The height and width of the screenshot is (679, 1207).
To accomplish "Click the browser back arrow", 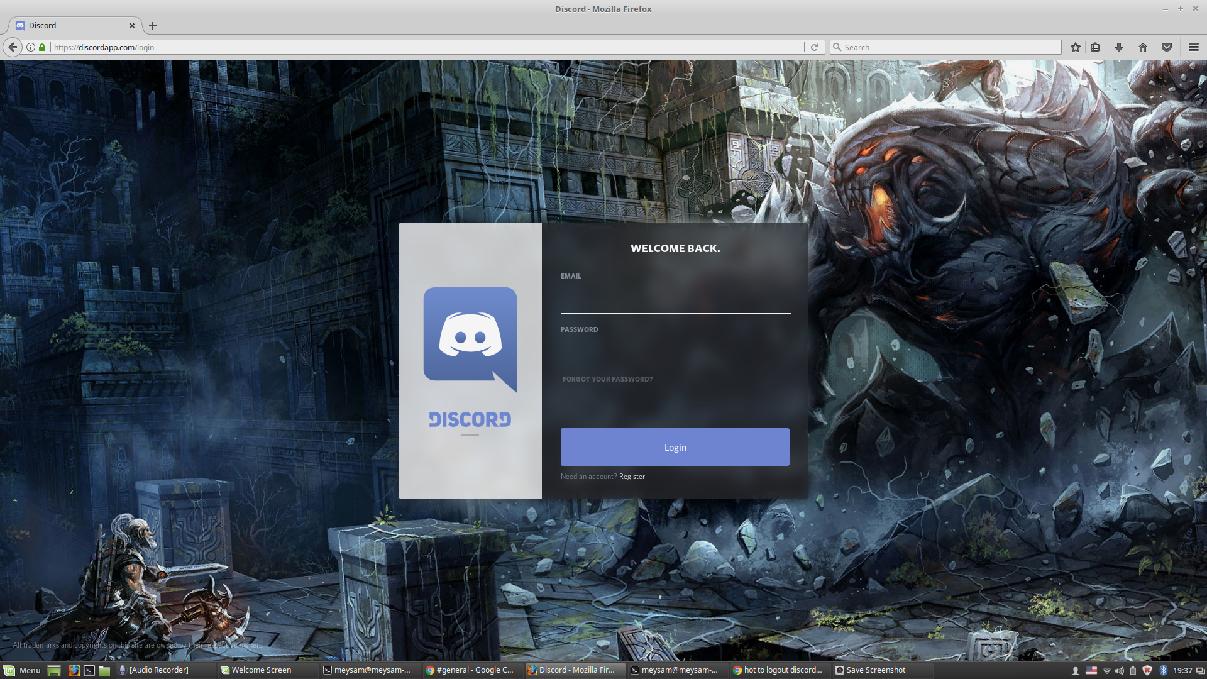I will point(13,47).
